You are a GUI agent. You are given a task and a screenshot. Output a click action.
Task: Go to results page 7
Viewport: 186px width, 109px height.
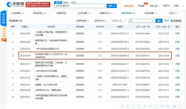tap(150, 106)
